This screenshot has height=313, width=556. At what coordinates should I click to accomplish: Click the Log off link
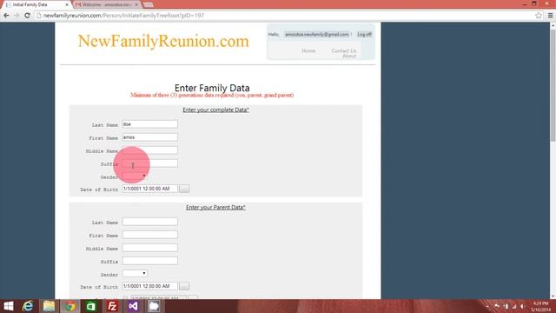pyautogui.click(x=364, y=35)
